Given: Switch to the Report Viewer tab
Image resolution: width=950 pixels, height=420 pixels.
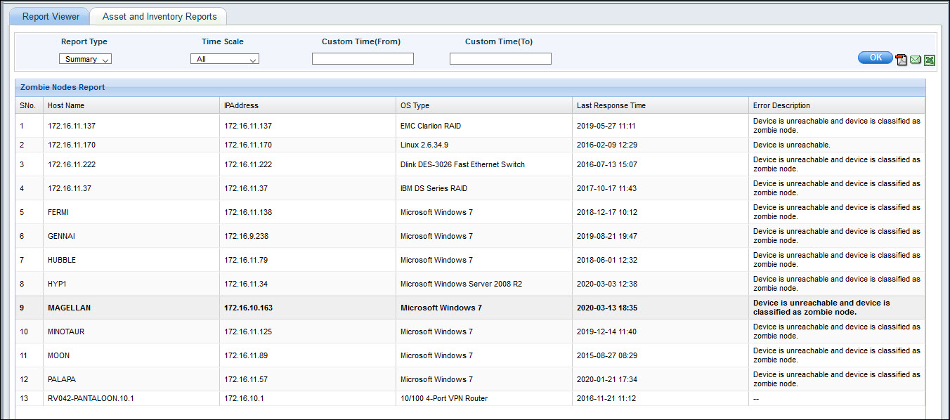Looking at the screenshot, I should click(x=49, y=15).
